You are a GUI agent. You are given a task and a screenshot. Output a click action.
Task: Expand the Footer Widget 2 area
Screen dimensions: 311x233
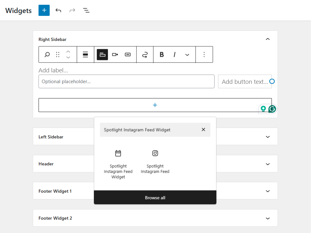(268, 218)
